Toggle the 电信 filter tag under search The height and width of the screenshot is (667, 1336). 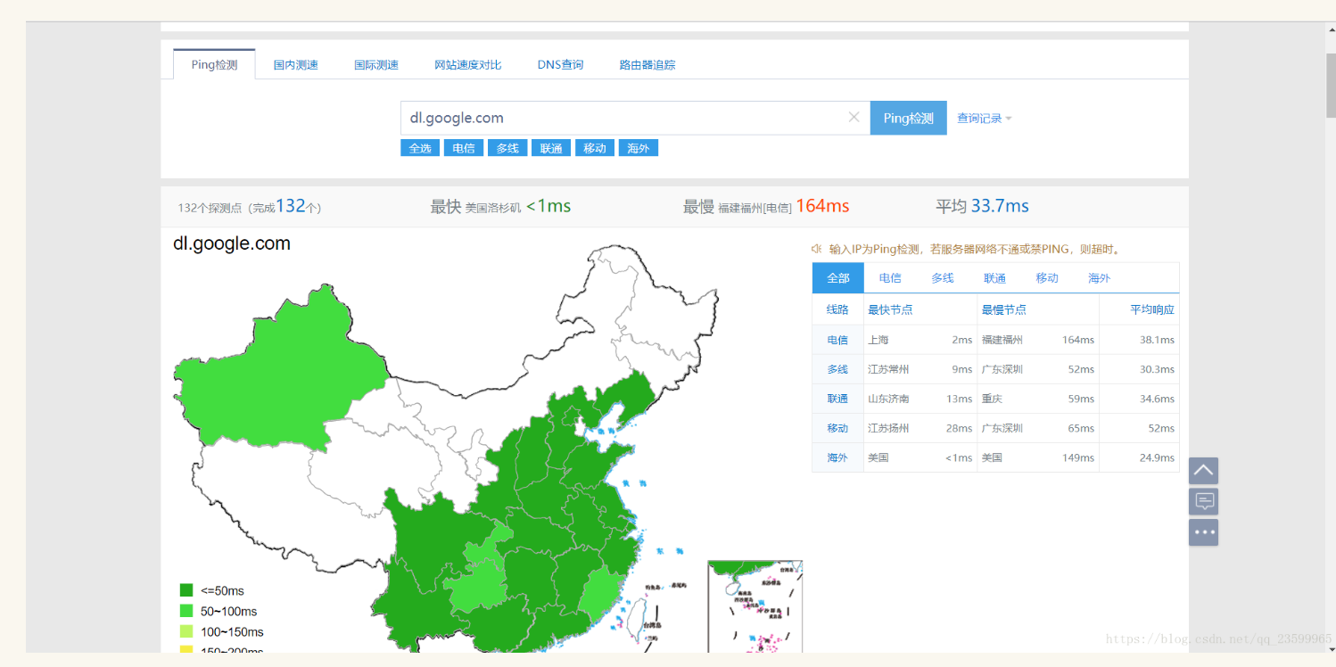464,148
